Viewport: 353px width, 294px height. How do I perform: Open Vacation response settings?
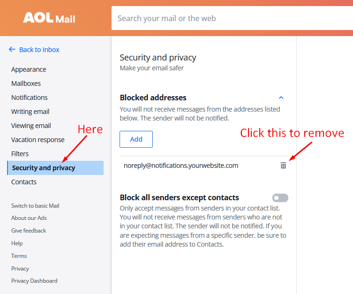[38, 140]
